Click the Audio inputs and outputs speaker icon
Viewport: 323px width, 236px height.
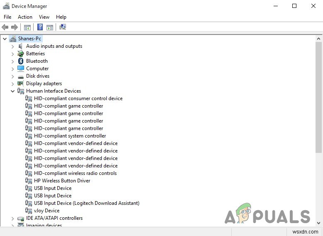pyautogui.click(x=20, y=46)
